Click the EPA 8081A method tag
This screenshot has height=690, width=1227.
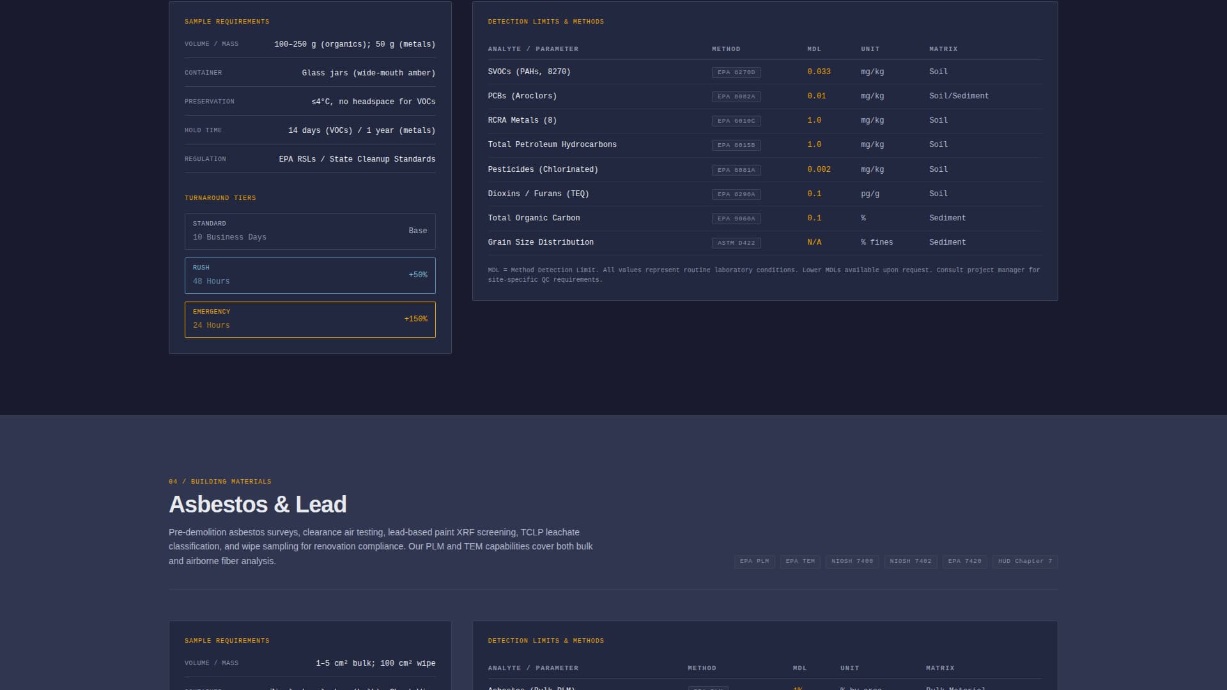(737, 169)
